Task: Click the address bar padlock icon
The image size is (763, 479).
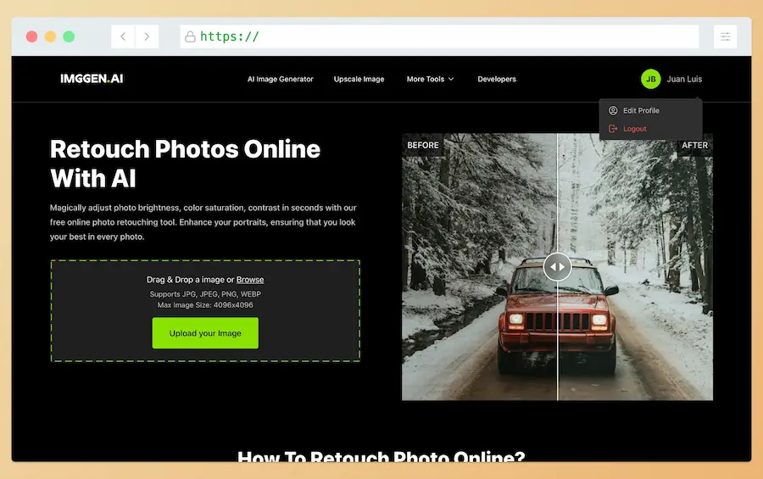Action: click(190, 36)
